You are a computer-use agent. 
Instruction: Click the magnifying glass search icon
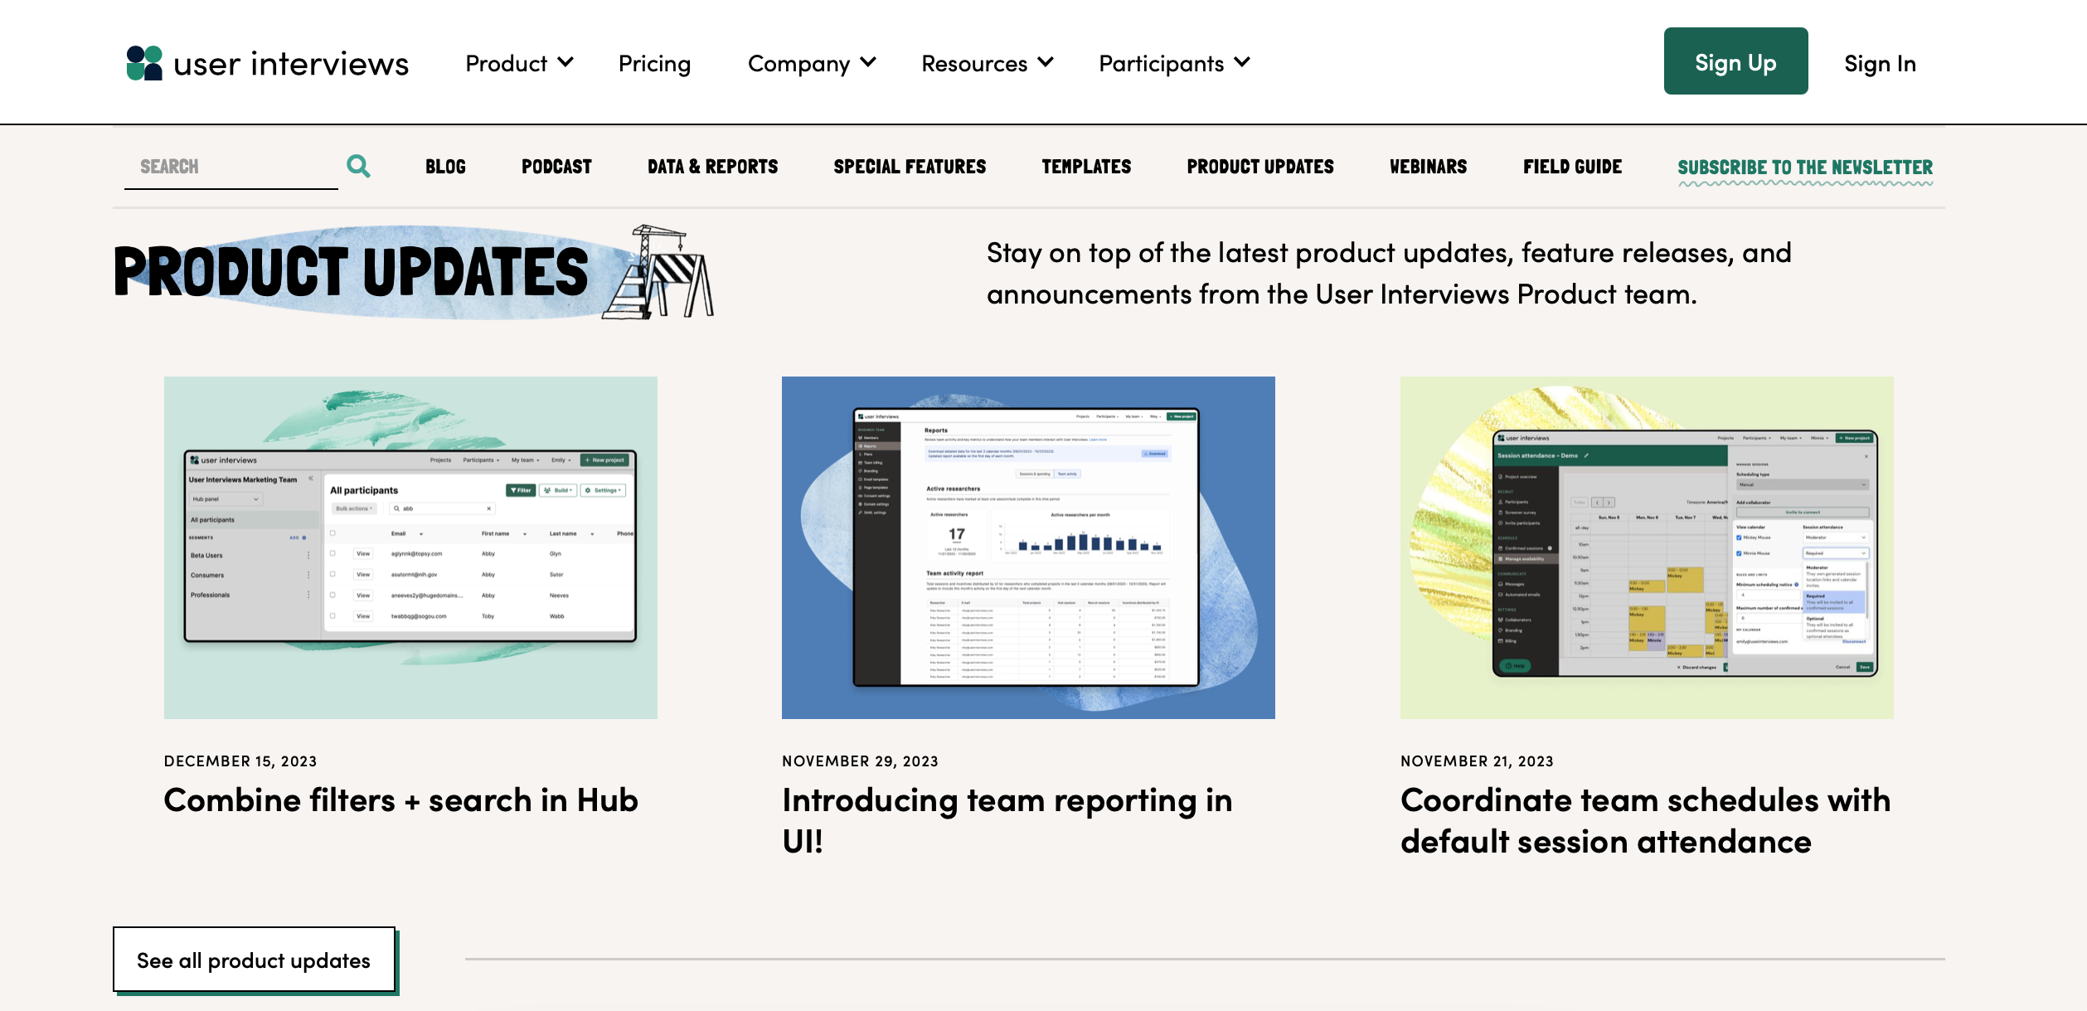click(x=358, y=167)
